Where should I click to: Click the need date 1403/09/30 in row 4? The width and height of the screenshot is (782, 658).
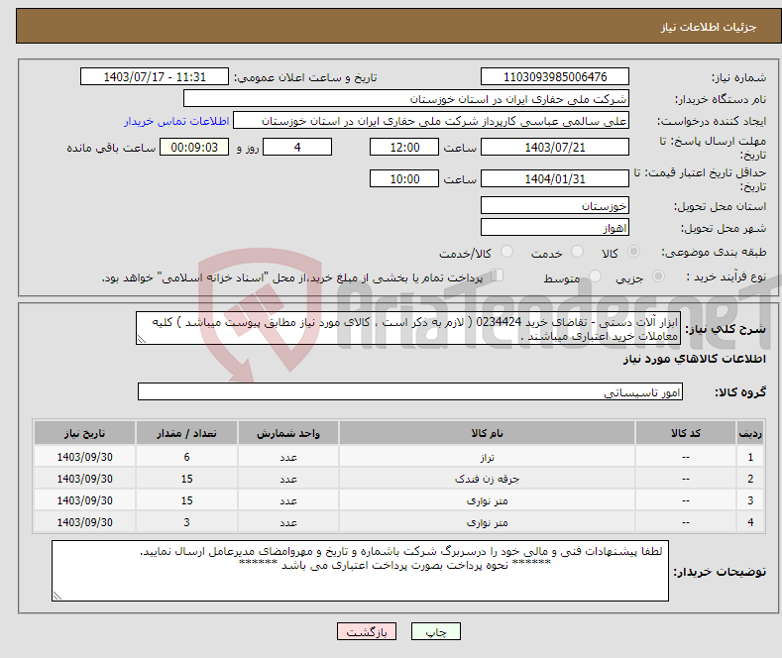[x=85, y=522]
